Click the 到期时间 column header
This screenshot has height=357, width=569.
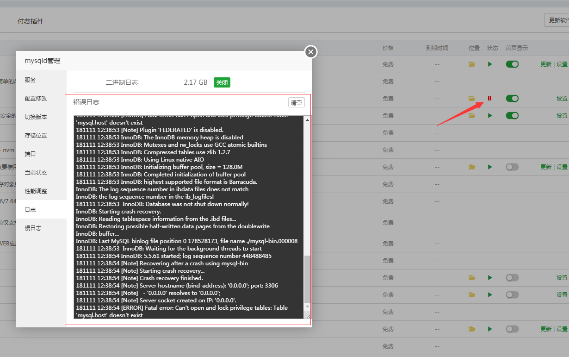[x=437, y=48]
